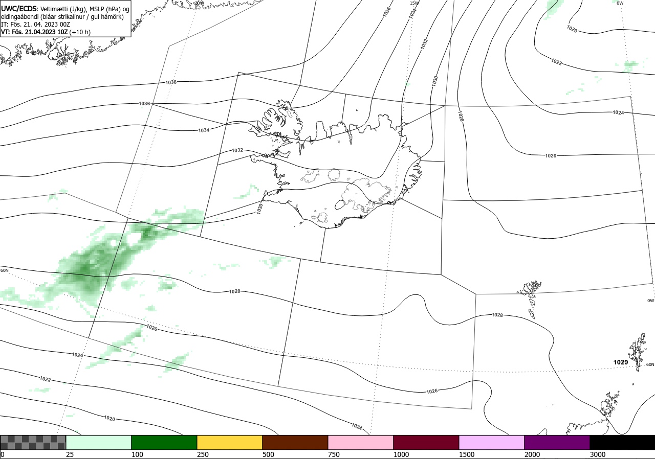Click the 1032 isobar label west of Iceland

(x=237, y=150)
